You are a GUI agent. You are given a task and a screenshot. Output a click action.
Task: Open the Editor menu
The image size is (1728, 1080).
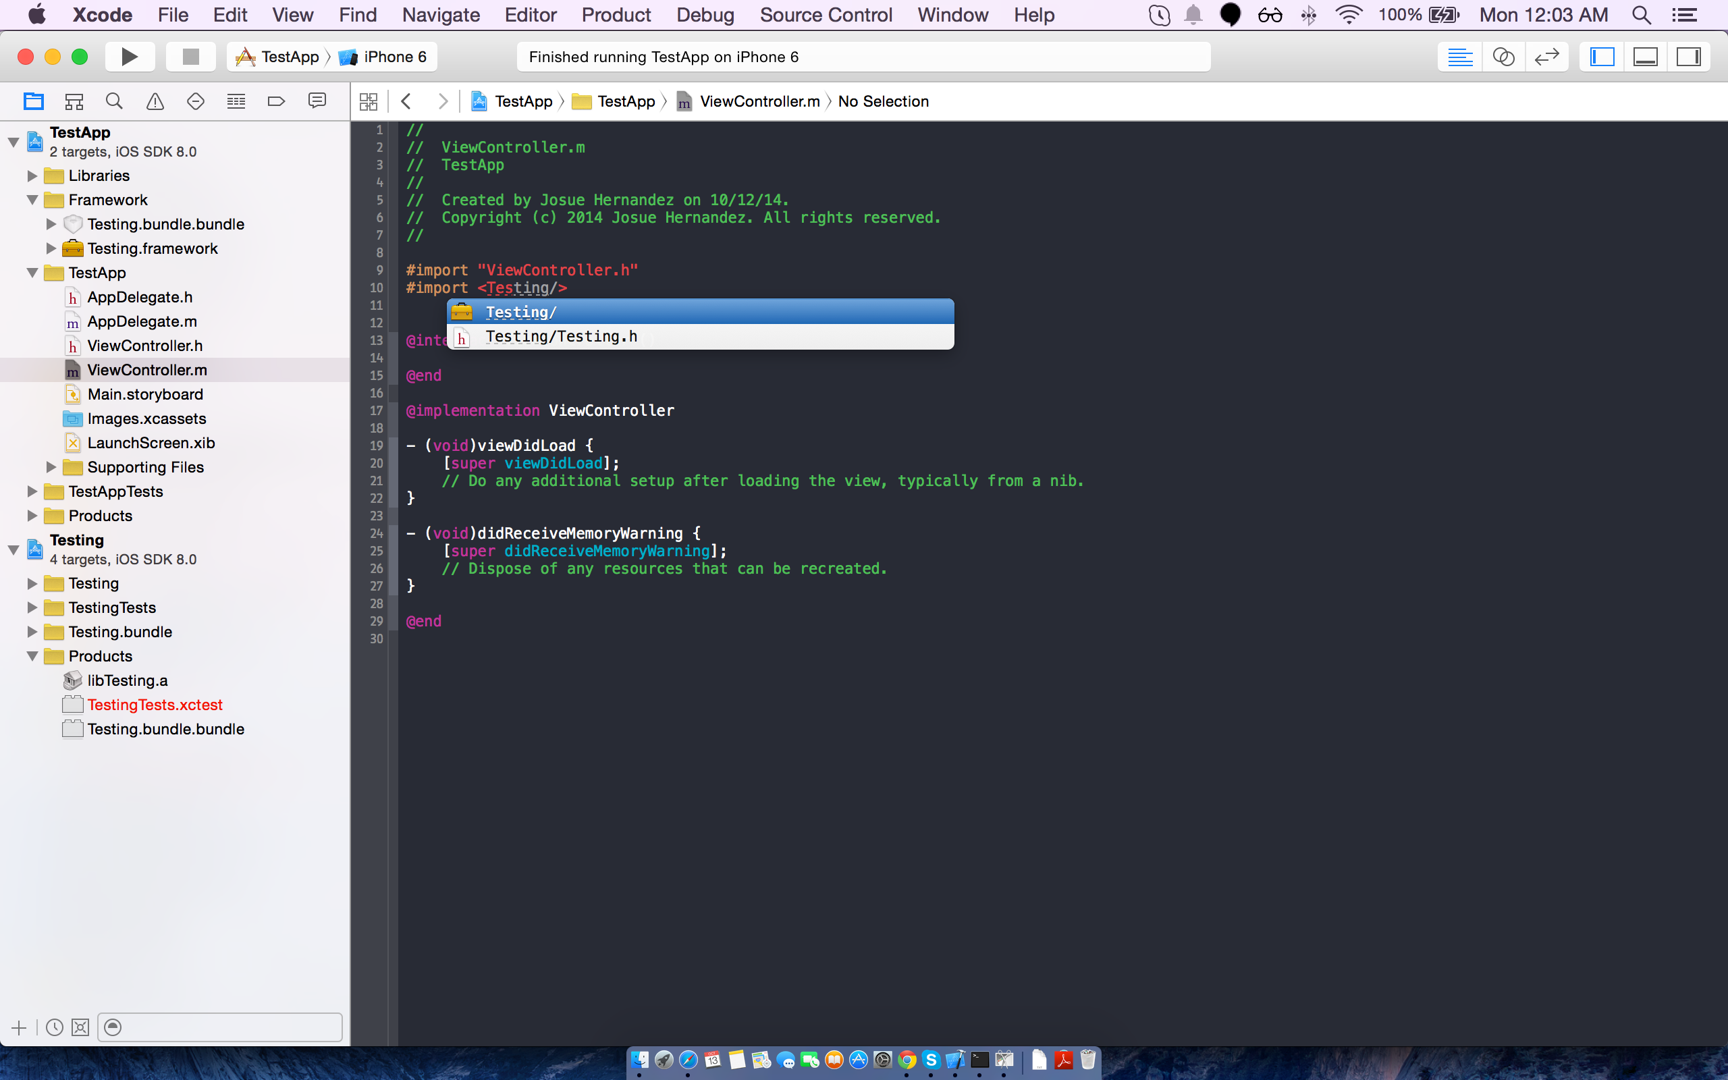pos(530,15)
